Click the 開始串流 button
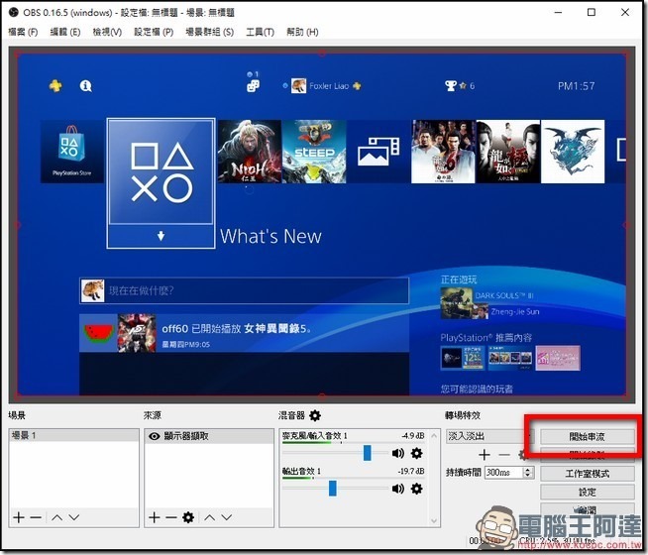The image size is (648, 555). [588, 436]
